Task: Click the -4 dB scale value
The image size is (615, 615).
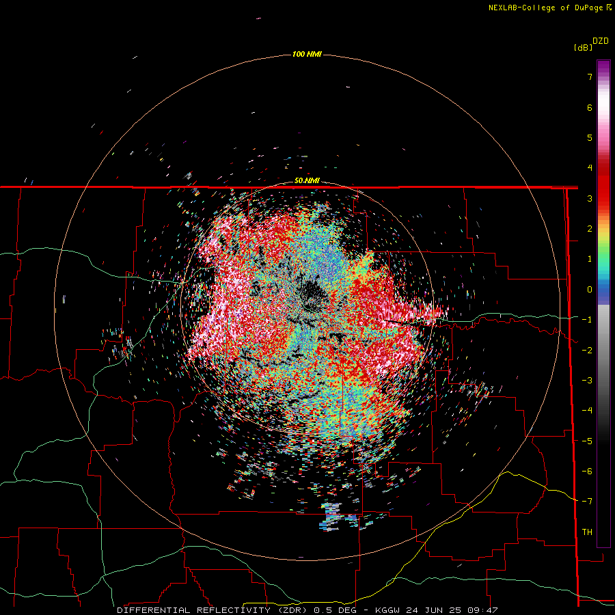Action: [587, 411]
